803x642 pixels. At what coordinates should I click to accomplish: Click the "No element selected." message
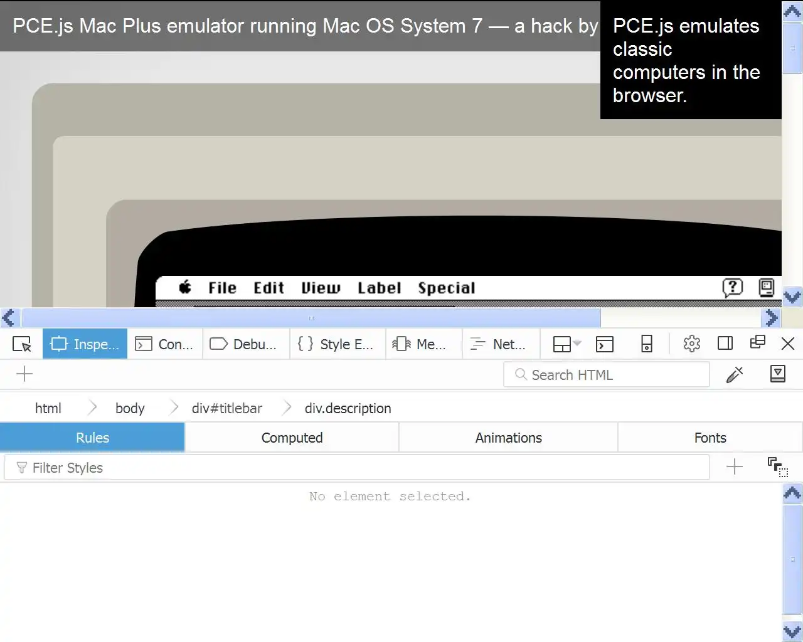pos(390,497)
